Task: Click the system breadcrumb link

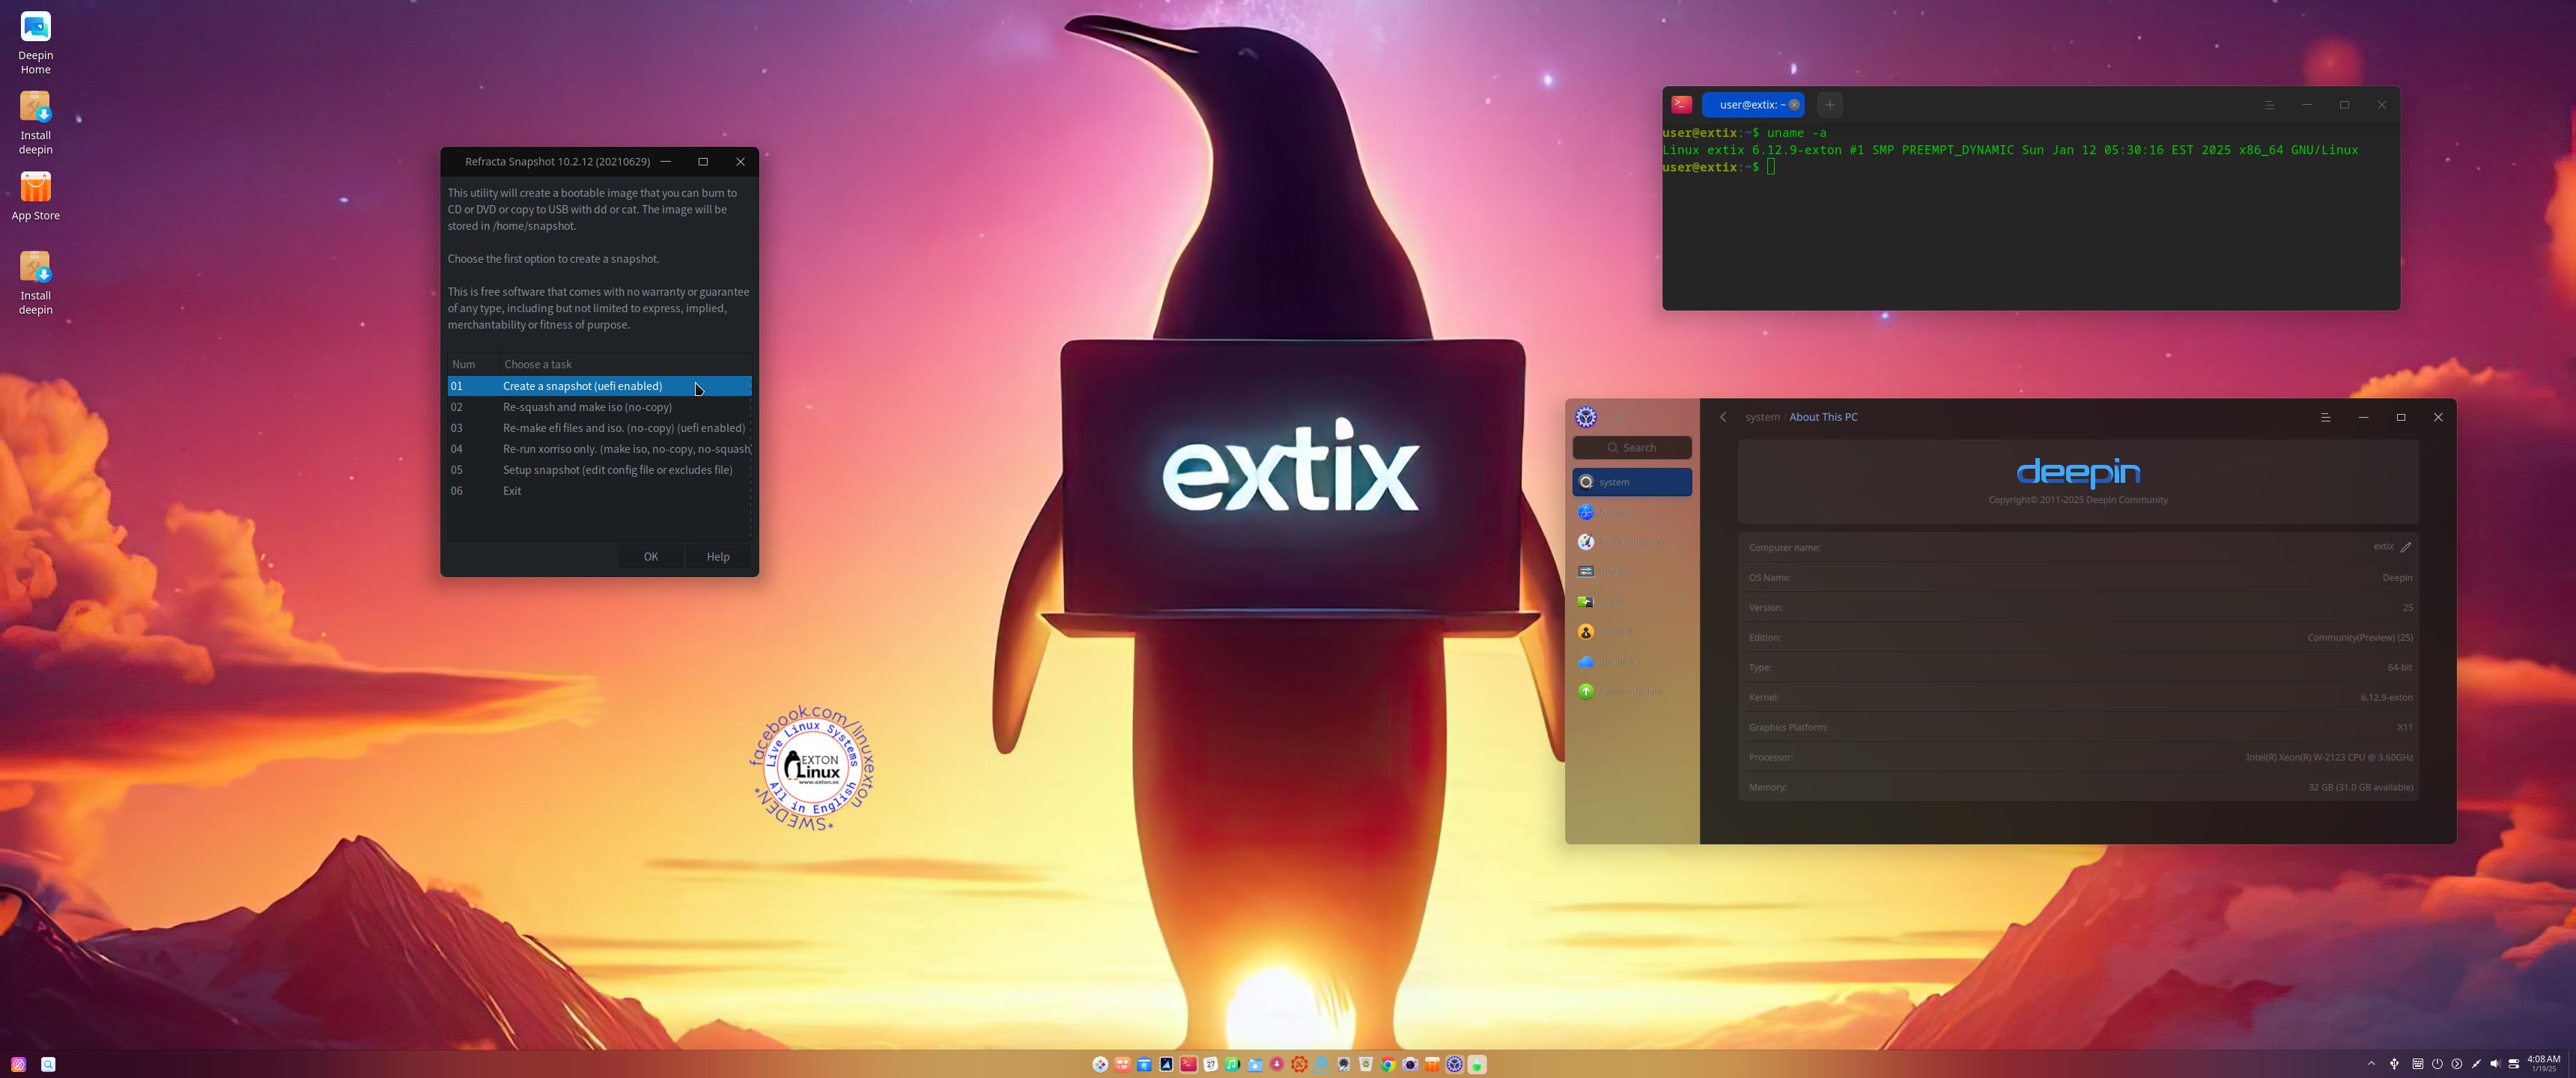Action: (x=1762, y=417)
